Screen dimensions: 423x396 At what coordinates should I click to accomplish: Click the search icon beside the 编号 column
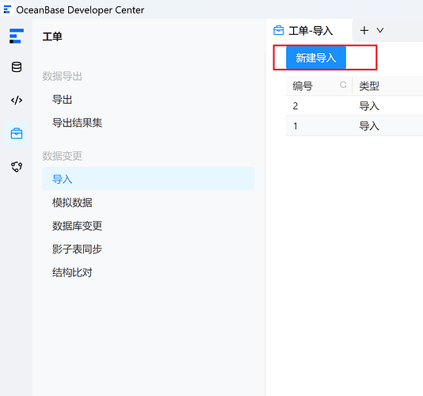(343, 85)
